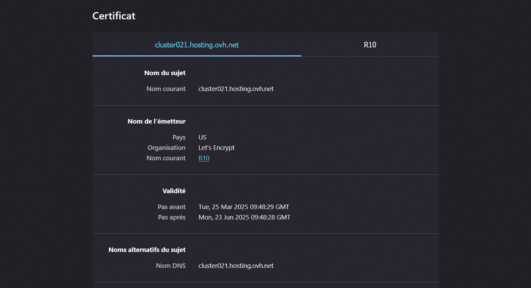Click the Pas avant field label
This screenshot has width=531, height=288.
172,207
